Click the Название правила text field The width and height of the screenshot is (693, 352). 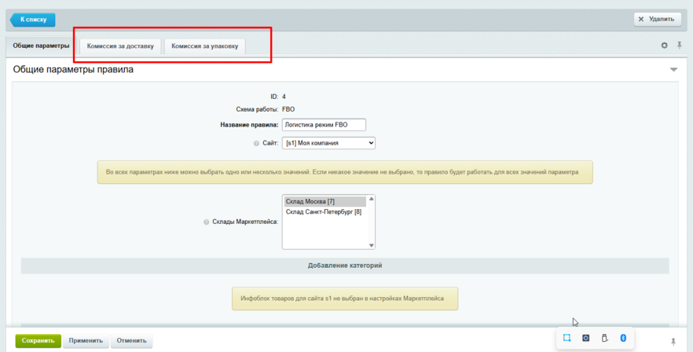pos(324,124)
